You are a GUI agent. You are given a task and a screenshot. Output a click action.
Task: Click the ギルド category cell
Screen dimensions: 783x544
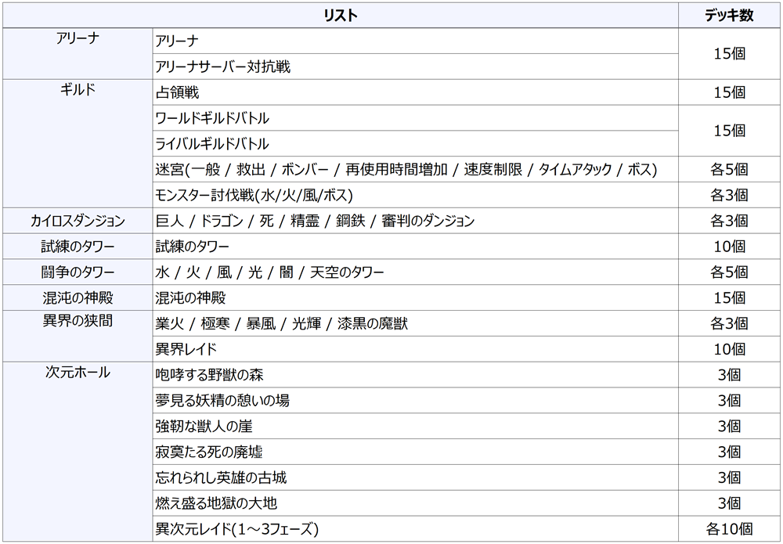tap(78, 89)
